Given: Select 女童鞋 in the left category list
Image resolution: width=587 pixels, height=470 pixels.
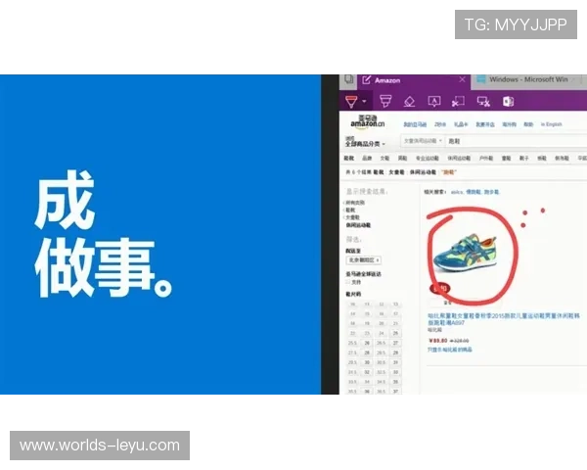Looking at the screenshot, I should coord(352,217).
